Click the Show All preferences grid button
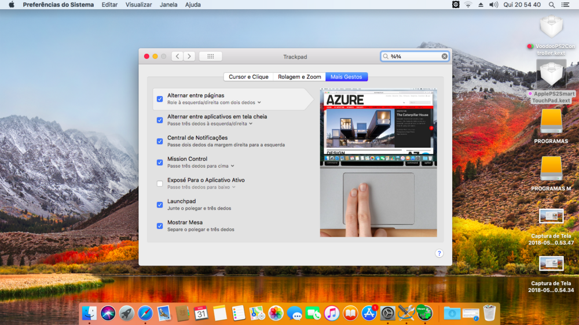Image resolution: width=579 pixels, height=325 pixels. point(210,56)
